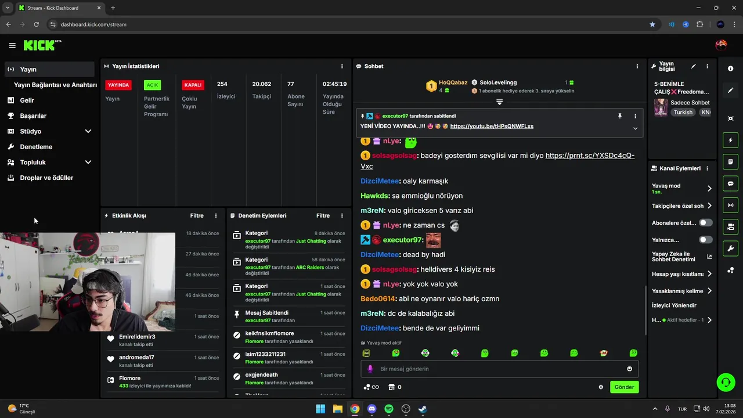The image size is (743, 418).
Task: Toggle the Abonelere özel switch
Action: point(705,222)
